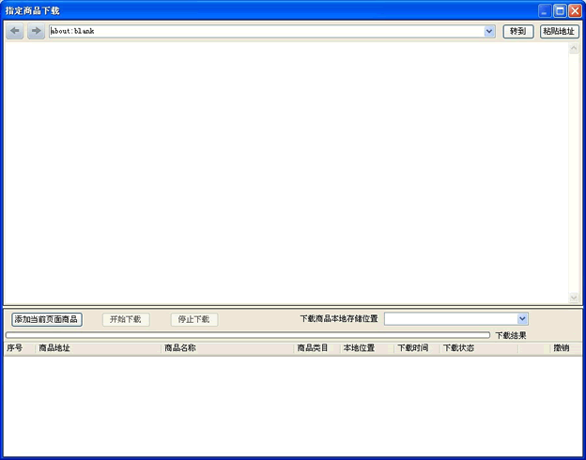Go forward with the right arrow button

point(37,31)
